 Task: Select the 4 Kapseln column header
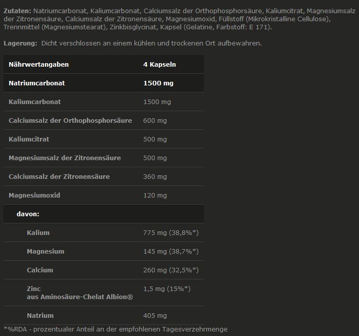point(159,65)
